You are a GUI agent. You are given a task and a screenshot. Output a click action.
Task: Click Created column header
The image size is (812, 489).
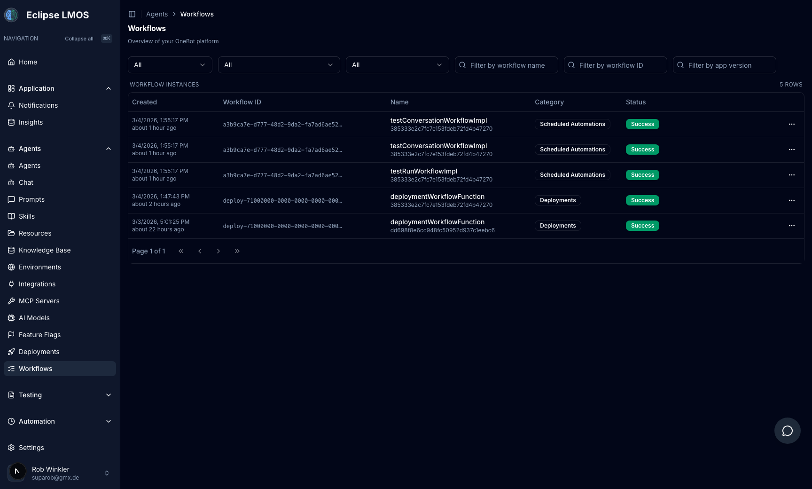pos(144,102)
